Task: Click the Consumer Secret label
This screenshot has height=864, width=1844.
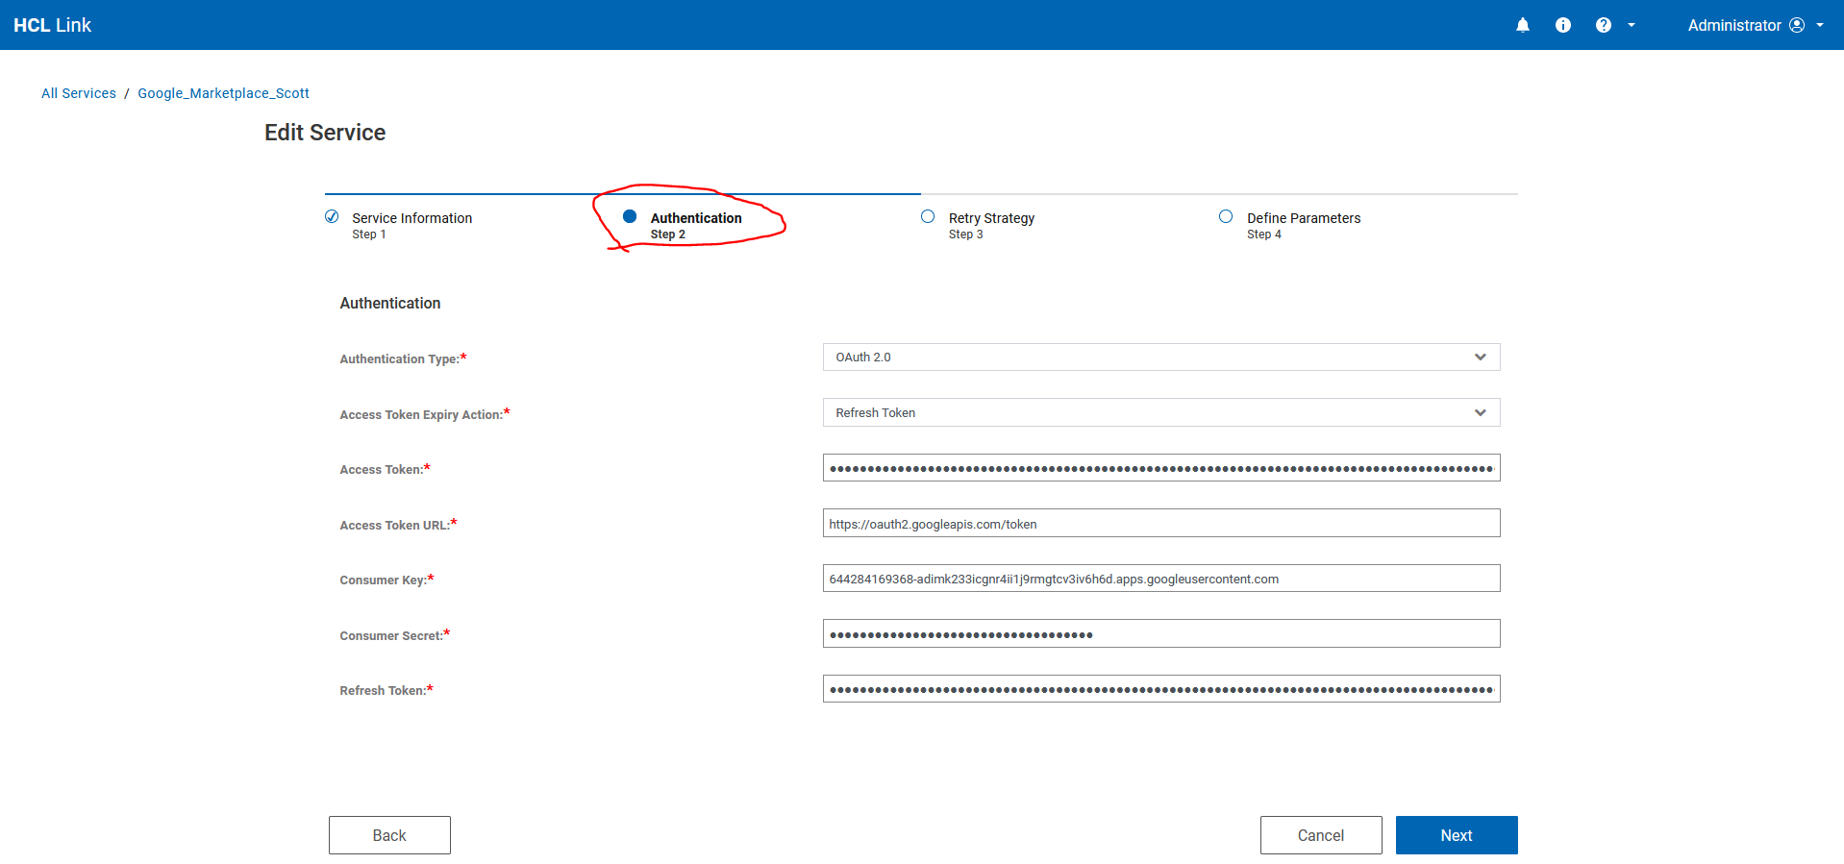Action: (394, 635)
